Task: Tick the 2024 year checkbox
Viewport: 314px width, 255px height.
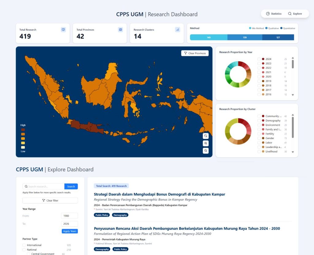Action: 259,59
